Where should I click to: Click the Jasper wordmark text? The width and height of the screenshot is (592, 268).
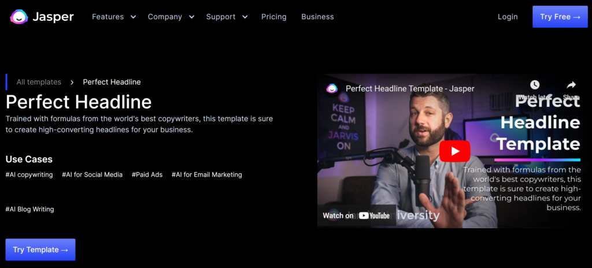coord(53,17)
